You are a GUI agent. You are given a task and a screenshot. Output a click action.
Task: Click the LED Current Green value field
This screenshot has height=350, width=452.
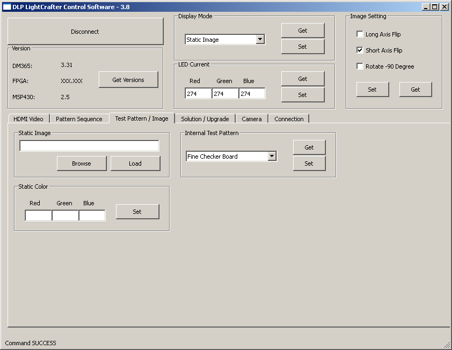[x=225, y=94]
